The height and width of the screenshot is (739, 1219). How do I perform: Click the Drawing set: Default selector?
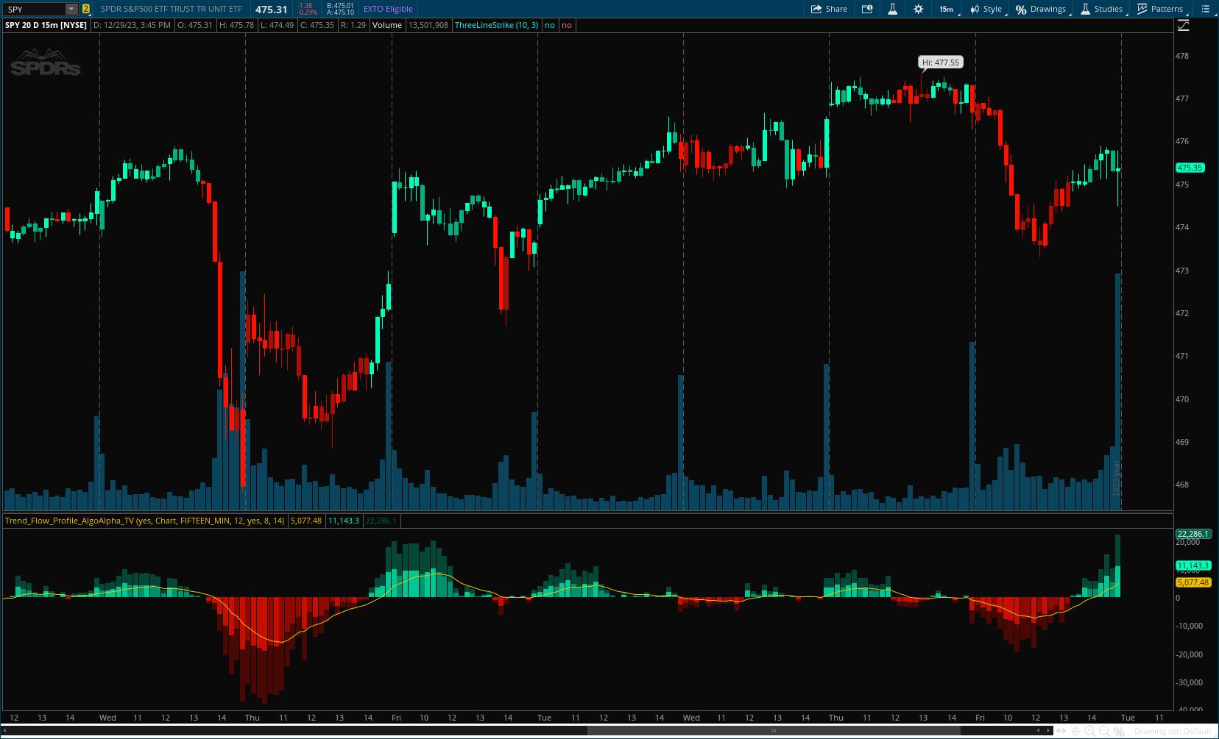(x=1173, y=731)
